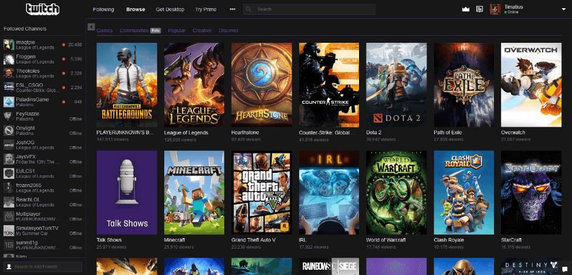572x275 pixels.
Task: Open Path of Exile box art
Action: (x=463, y=85)
